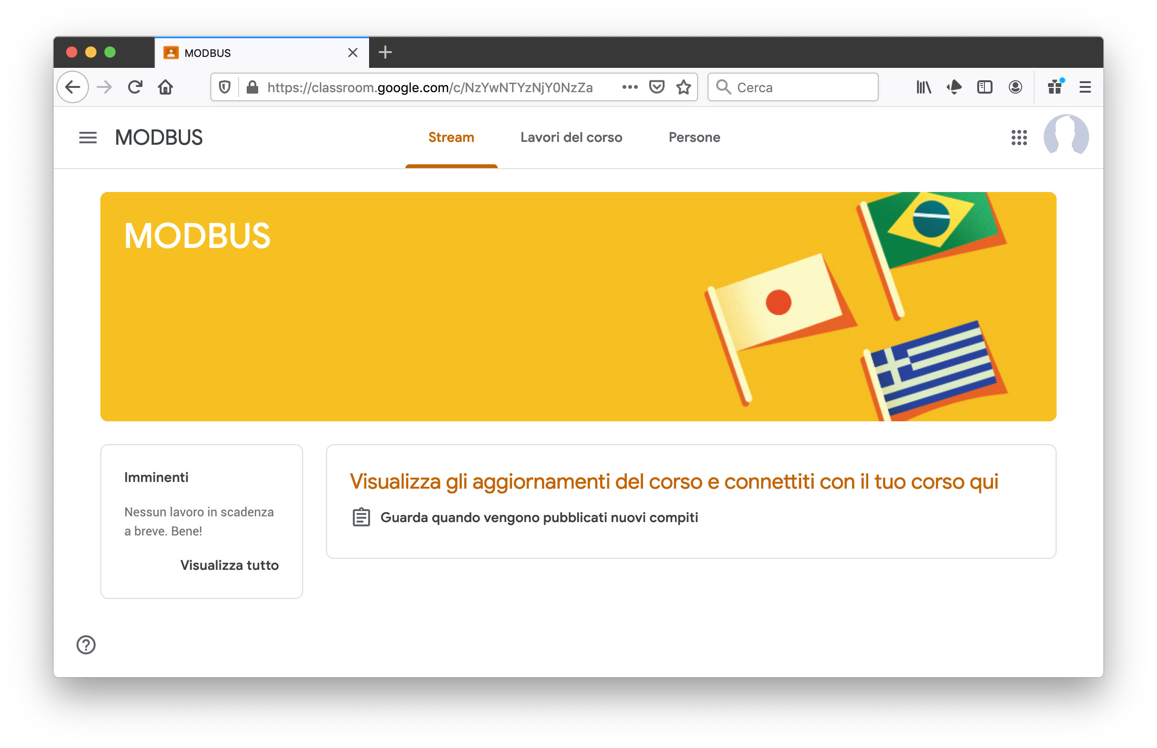Click the MODBUS class title in header
The height and width of the screenshot is (748, 1157).
(158, 138)
